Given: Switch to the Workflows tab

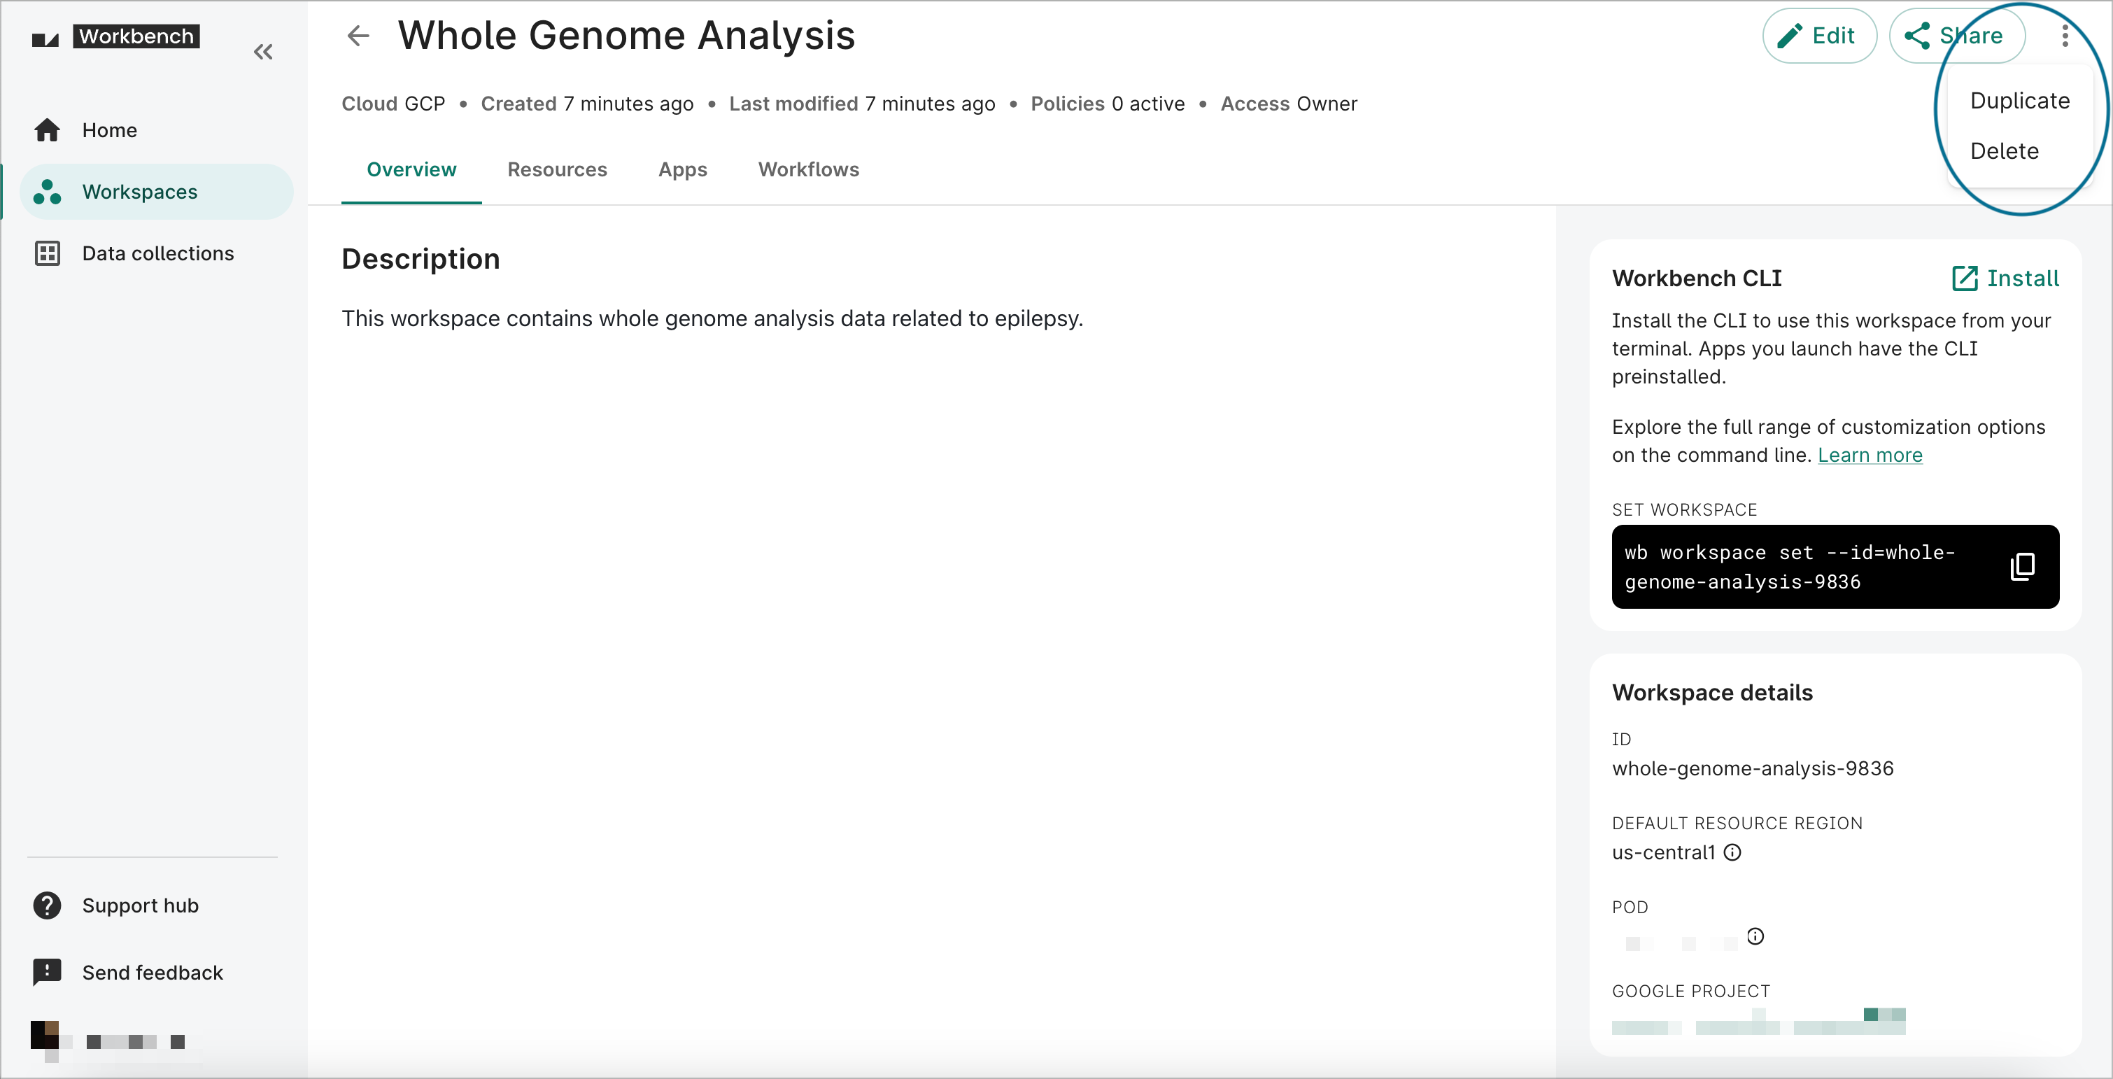Looking at the screenshot, I should pos(807,169).
